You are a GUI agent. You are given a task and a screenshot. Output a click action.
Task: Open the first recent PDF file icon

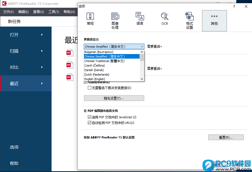70,53
